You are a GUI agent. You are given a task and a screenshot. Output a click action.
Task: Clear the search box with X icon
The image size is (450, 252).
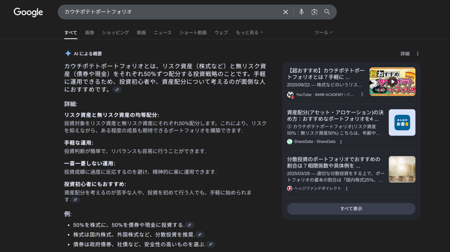click(285, 12)
